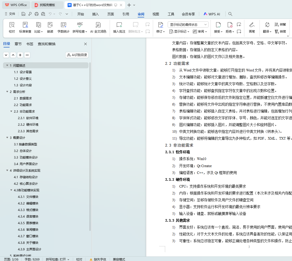292x261 pixels.
Task: Open the 文件 menu
Action: (10, 14)
